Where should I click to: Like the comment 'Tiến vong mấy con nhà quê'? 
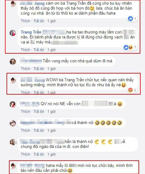pyautogui.click(x=25, y=69)
